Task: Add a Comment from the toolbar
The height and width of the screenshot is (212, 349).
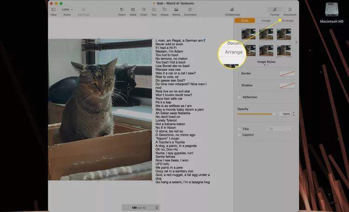Action: 190,9
